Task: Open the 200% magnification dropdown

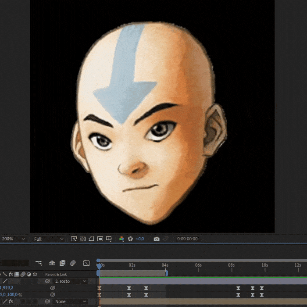Action: (13, 239)
